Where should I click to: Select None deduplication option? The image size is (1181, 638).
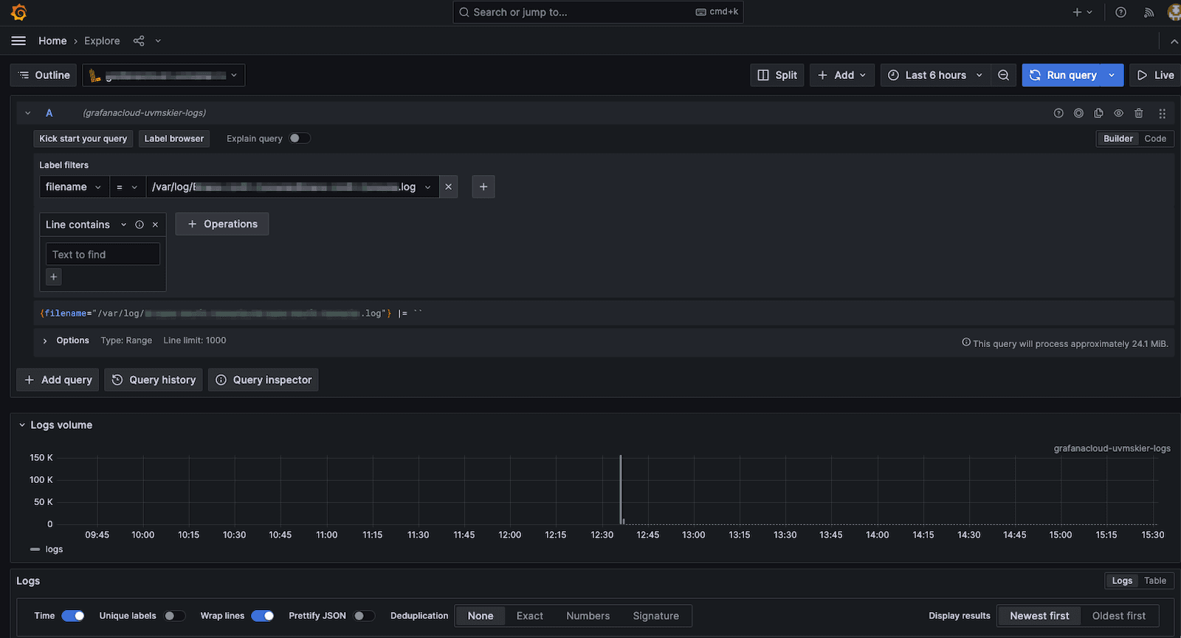point(481,616)
